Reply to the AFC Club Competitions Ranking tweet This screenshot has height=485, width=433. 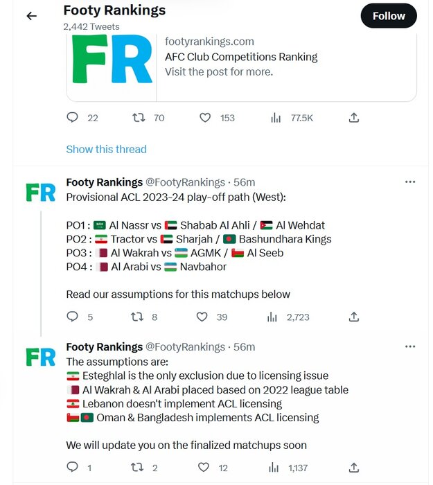72,118
